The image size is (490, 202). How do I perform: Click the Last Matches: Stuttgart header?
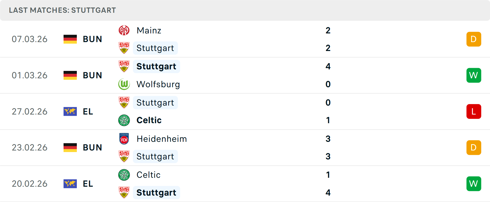click(x=63, y=10)
